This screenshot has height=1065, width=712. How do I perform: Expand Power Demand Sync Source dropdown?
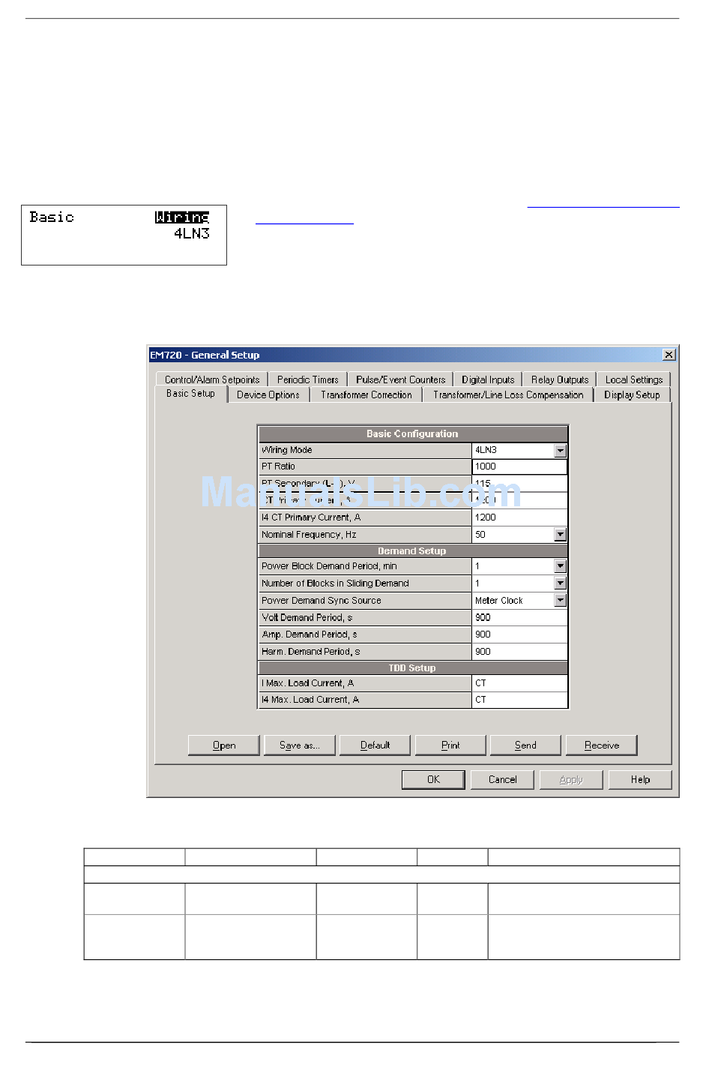[561, 601]
